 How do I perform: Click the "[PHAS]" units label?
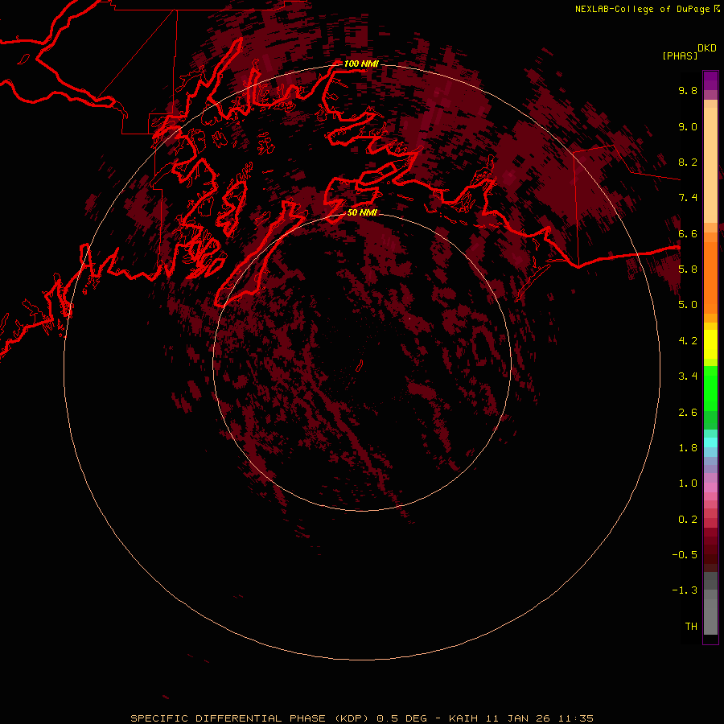pos(680,56)
